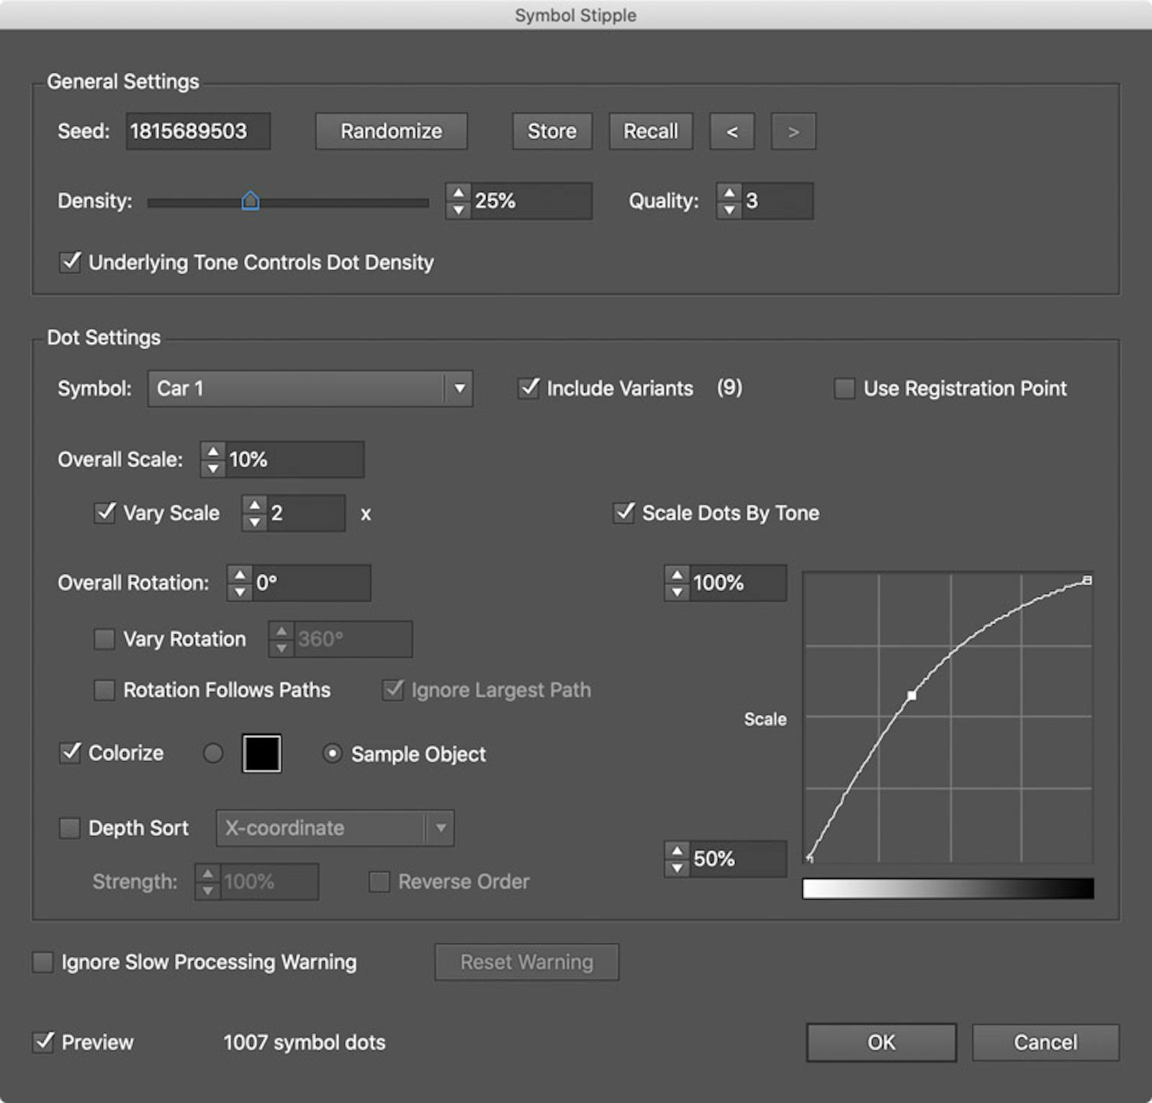Confirm the dialog with OK

880,1042
